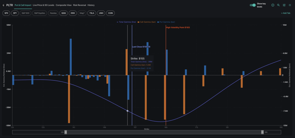Switch to Live Price & SG Levels tab
This screenshot has height=138, width=295.
(x=44, y=5)
